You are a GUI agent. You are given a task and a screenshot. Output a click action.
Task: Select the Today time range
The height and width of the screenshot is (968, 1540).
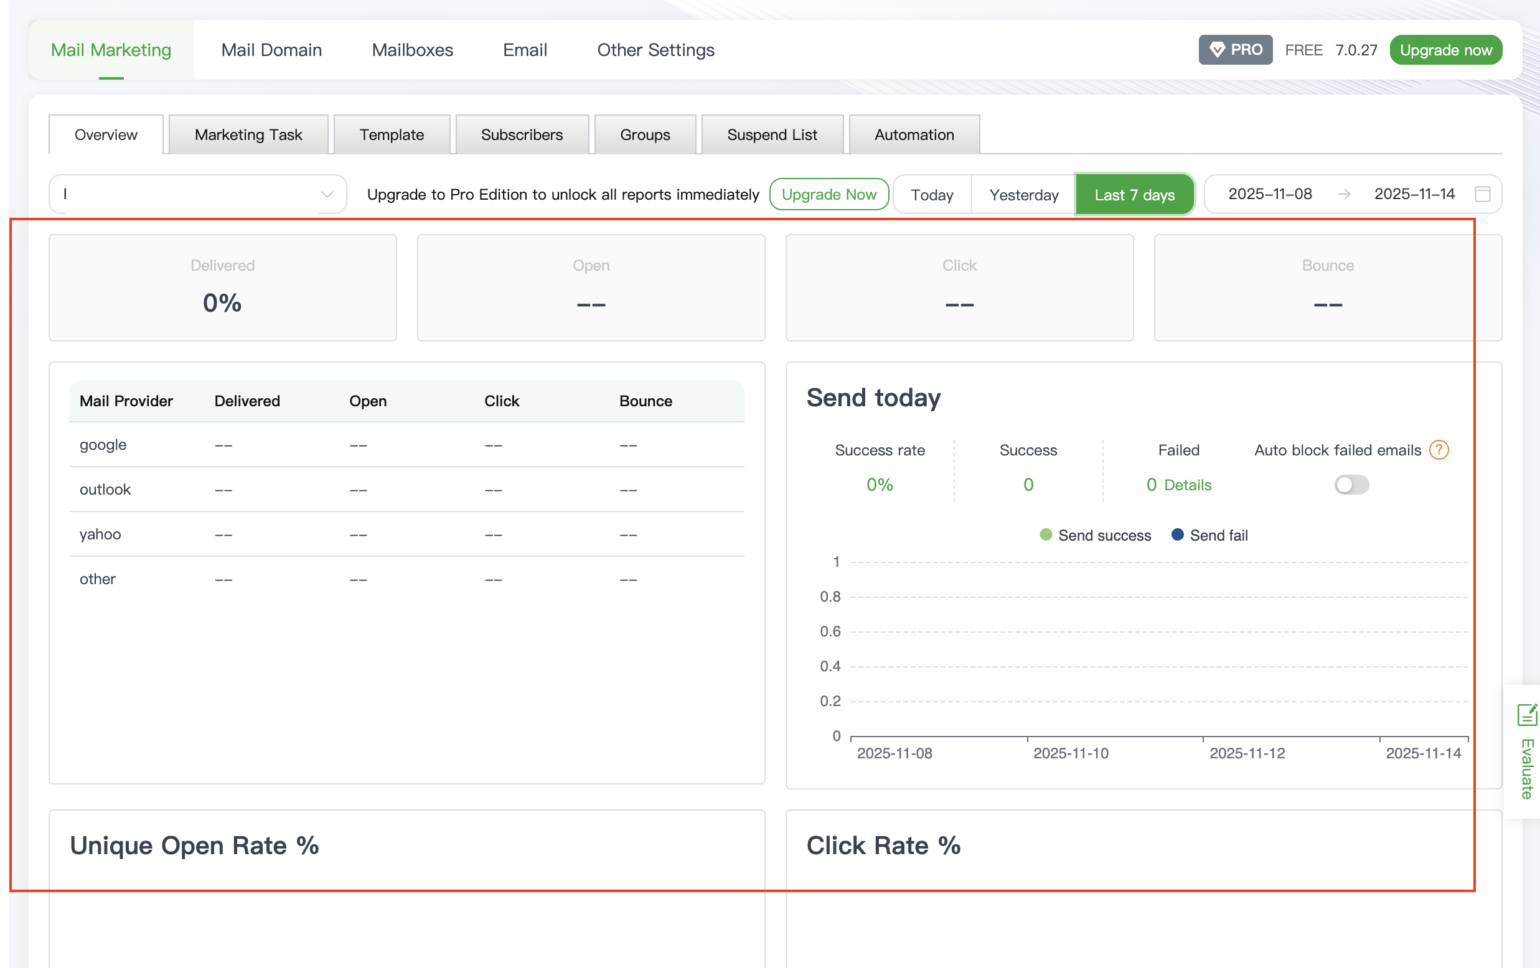click(x=931, y=195)
